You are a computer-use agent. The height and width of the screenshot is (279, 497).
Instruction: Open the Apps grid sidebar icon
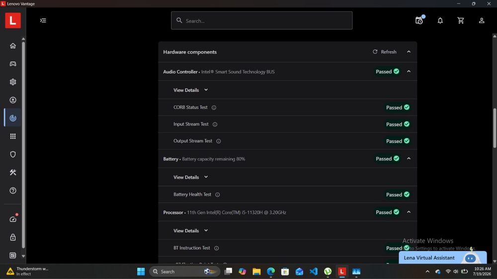coord(13,136)
